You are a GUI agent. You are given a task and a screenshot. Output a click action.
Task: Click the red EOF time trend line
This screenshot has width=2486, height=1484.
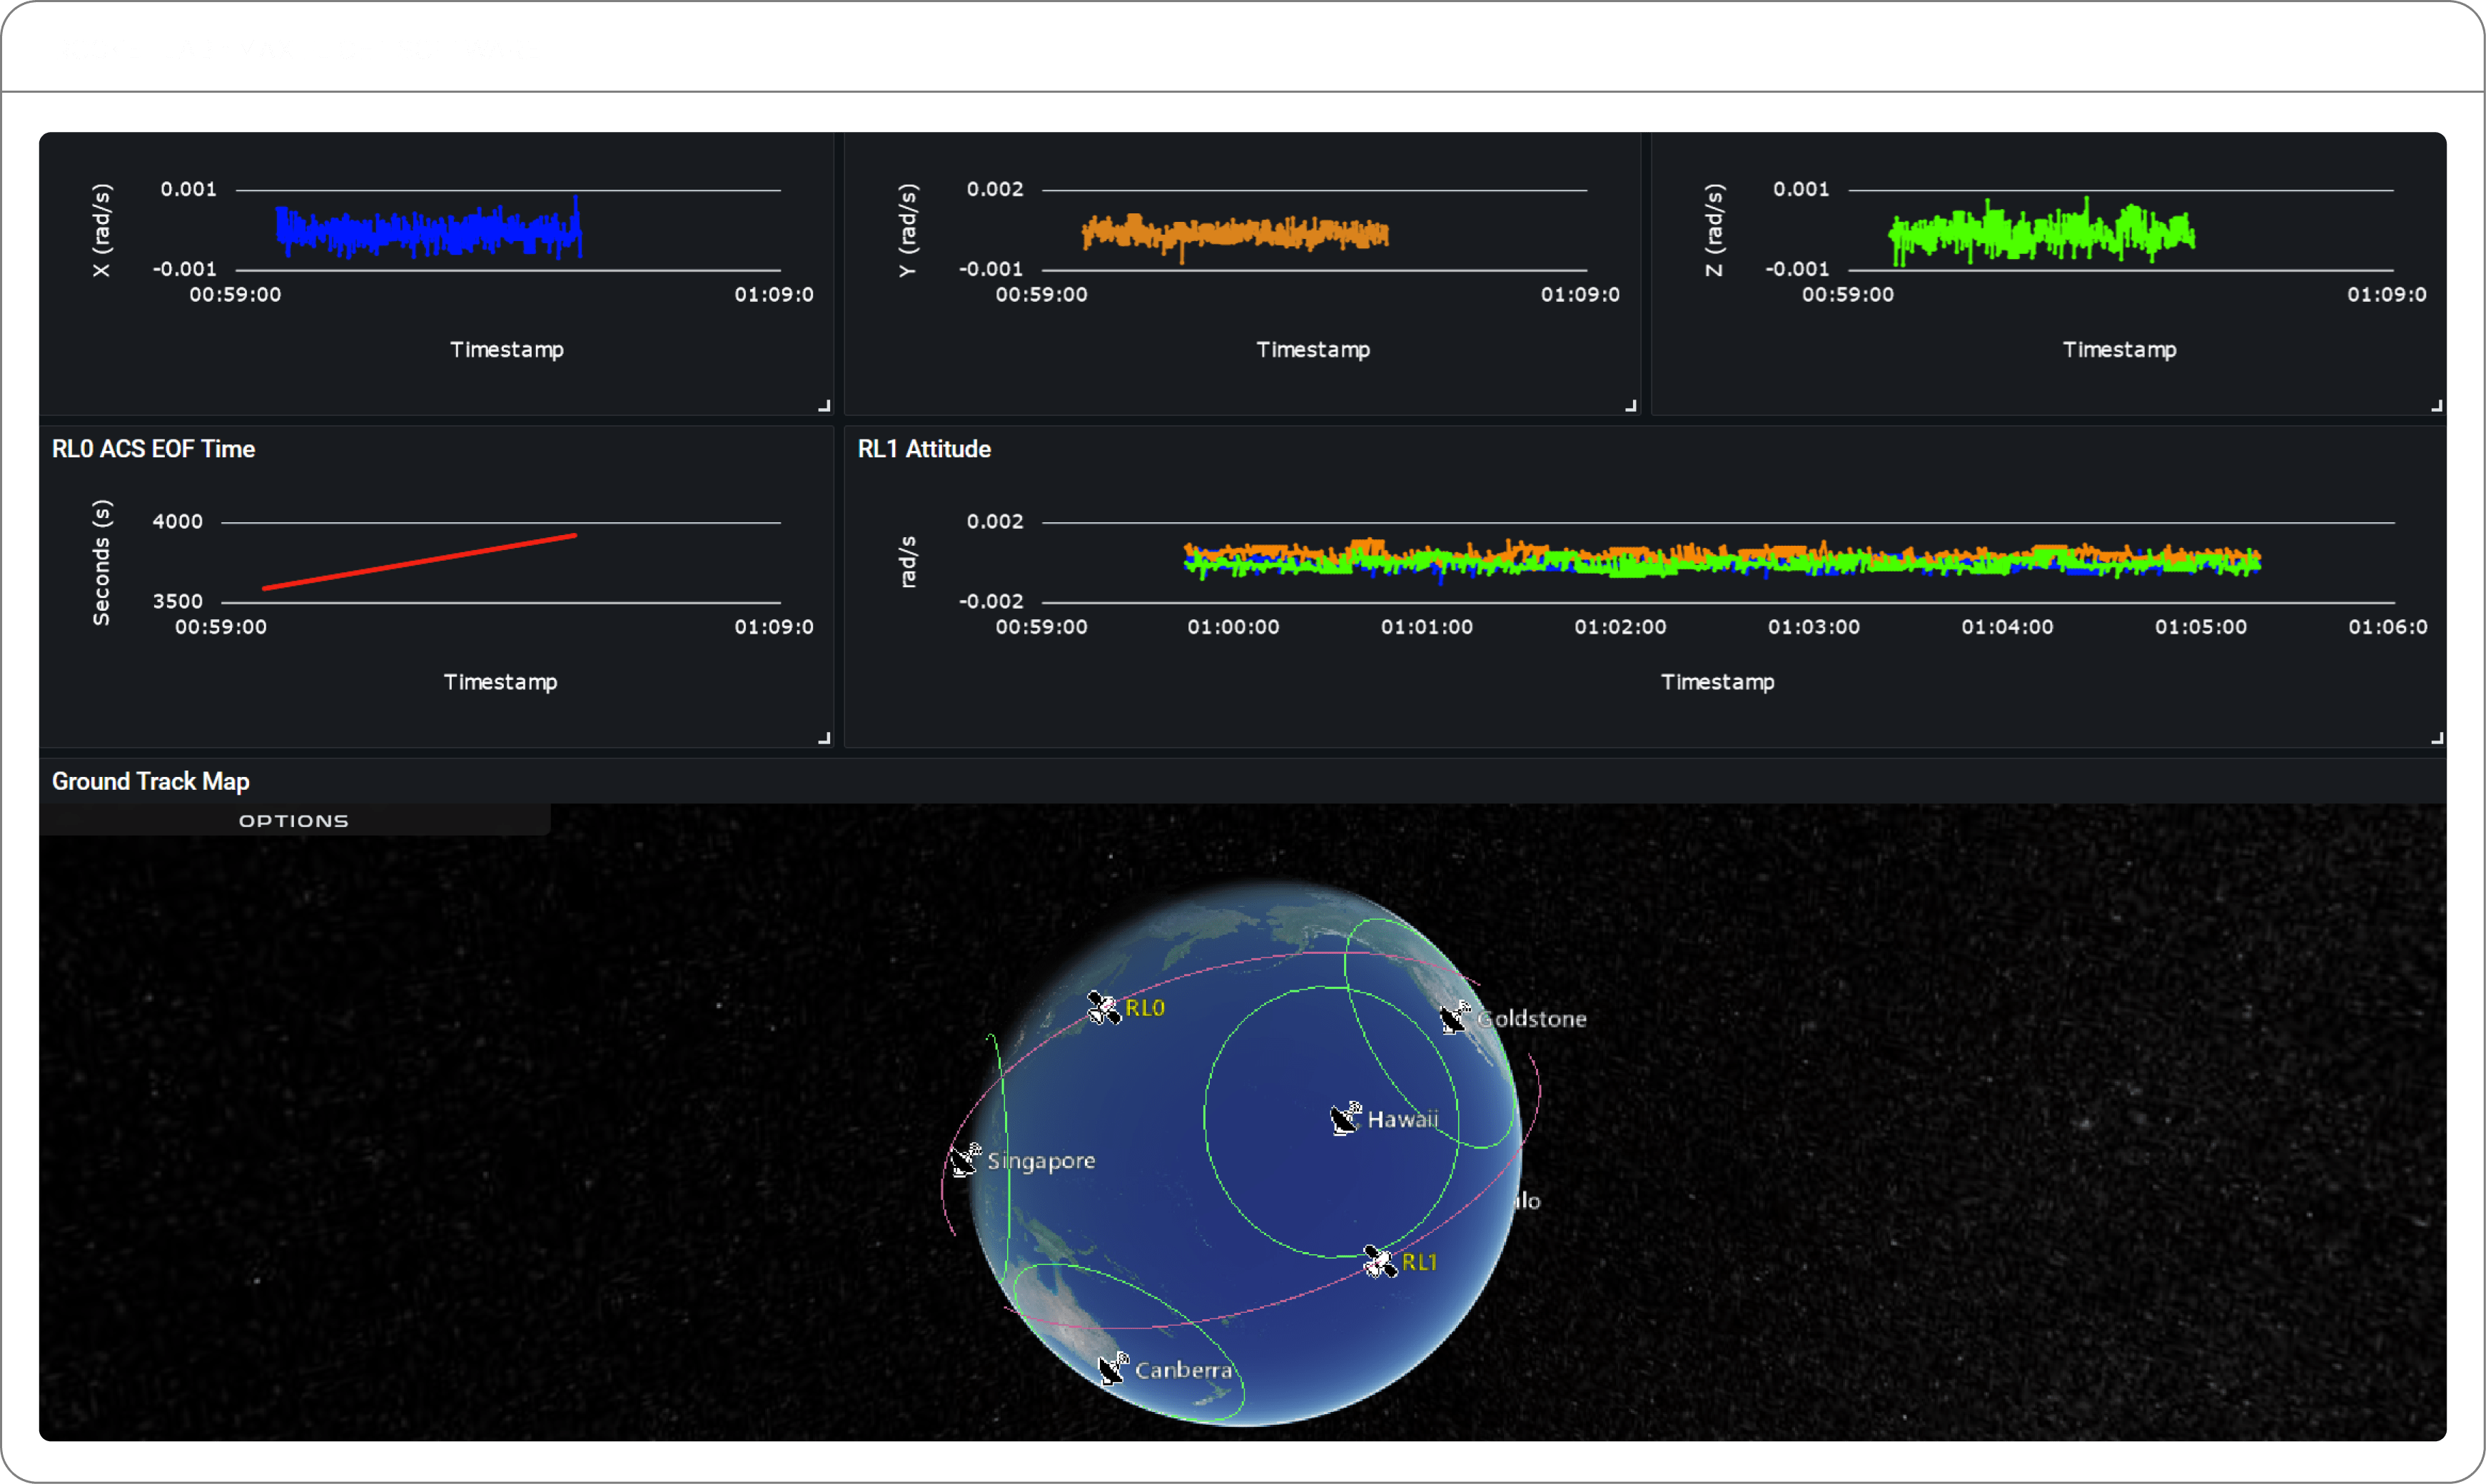419,562
